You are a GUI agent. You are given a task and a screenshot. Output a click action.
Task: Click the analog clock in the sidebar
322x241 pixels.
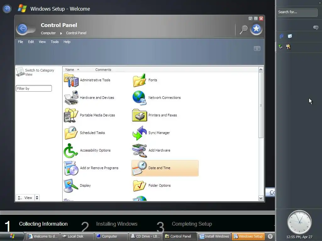(299, 222)
